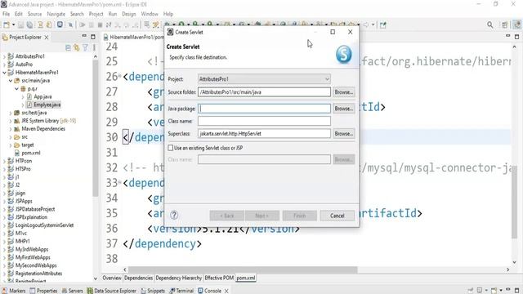This screenshot has height=294, width=523.
Task: Open Project Explorer view menu dots
Action: coord(94,47)
